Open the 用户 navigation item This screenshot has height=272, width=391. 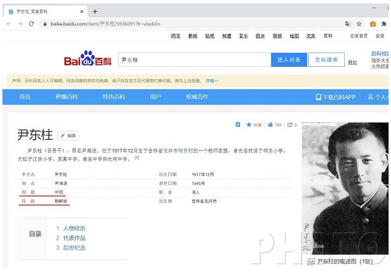[x=155, y=97]
